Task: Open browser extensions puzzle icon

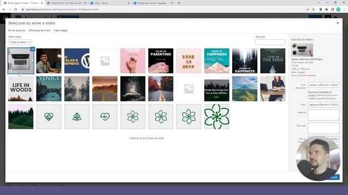Action: [x=326, y=10]
